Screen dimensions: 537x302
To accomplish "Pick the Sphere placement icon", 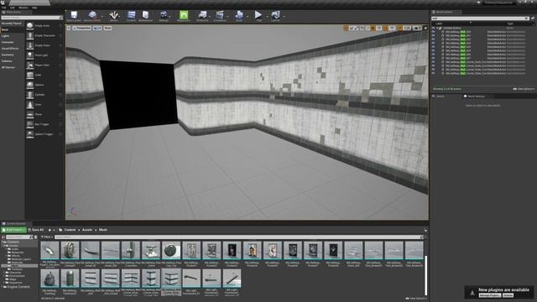I will point(30,85).
